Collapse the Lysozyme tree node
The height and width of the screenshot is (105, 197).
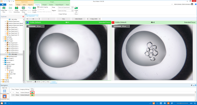coord(6,70)
